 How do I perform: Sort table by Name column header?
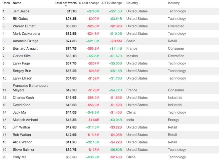tap(17, 3)
